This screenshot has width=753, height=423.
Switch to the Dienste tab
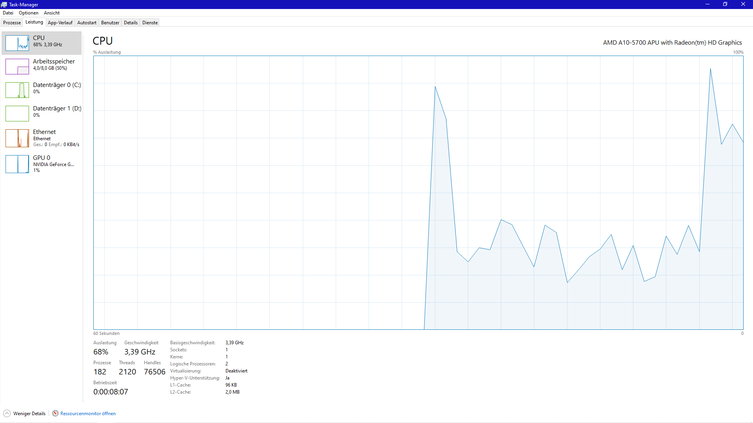[x=150, y=23]
